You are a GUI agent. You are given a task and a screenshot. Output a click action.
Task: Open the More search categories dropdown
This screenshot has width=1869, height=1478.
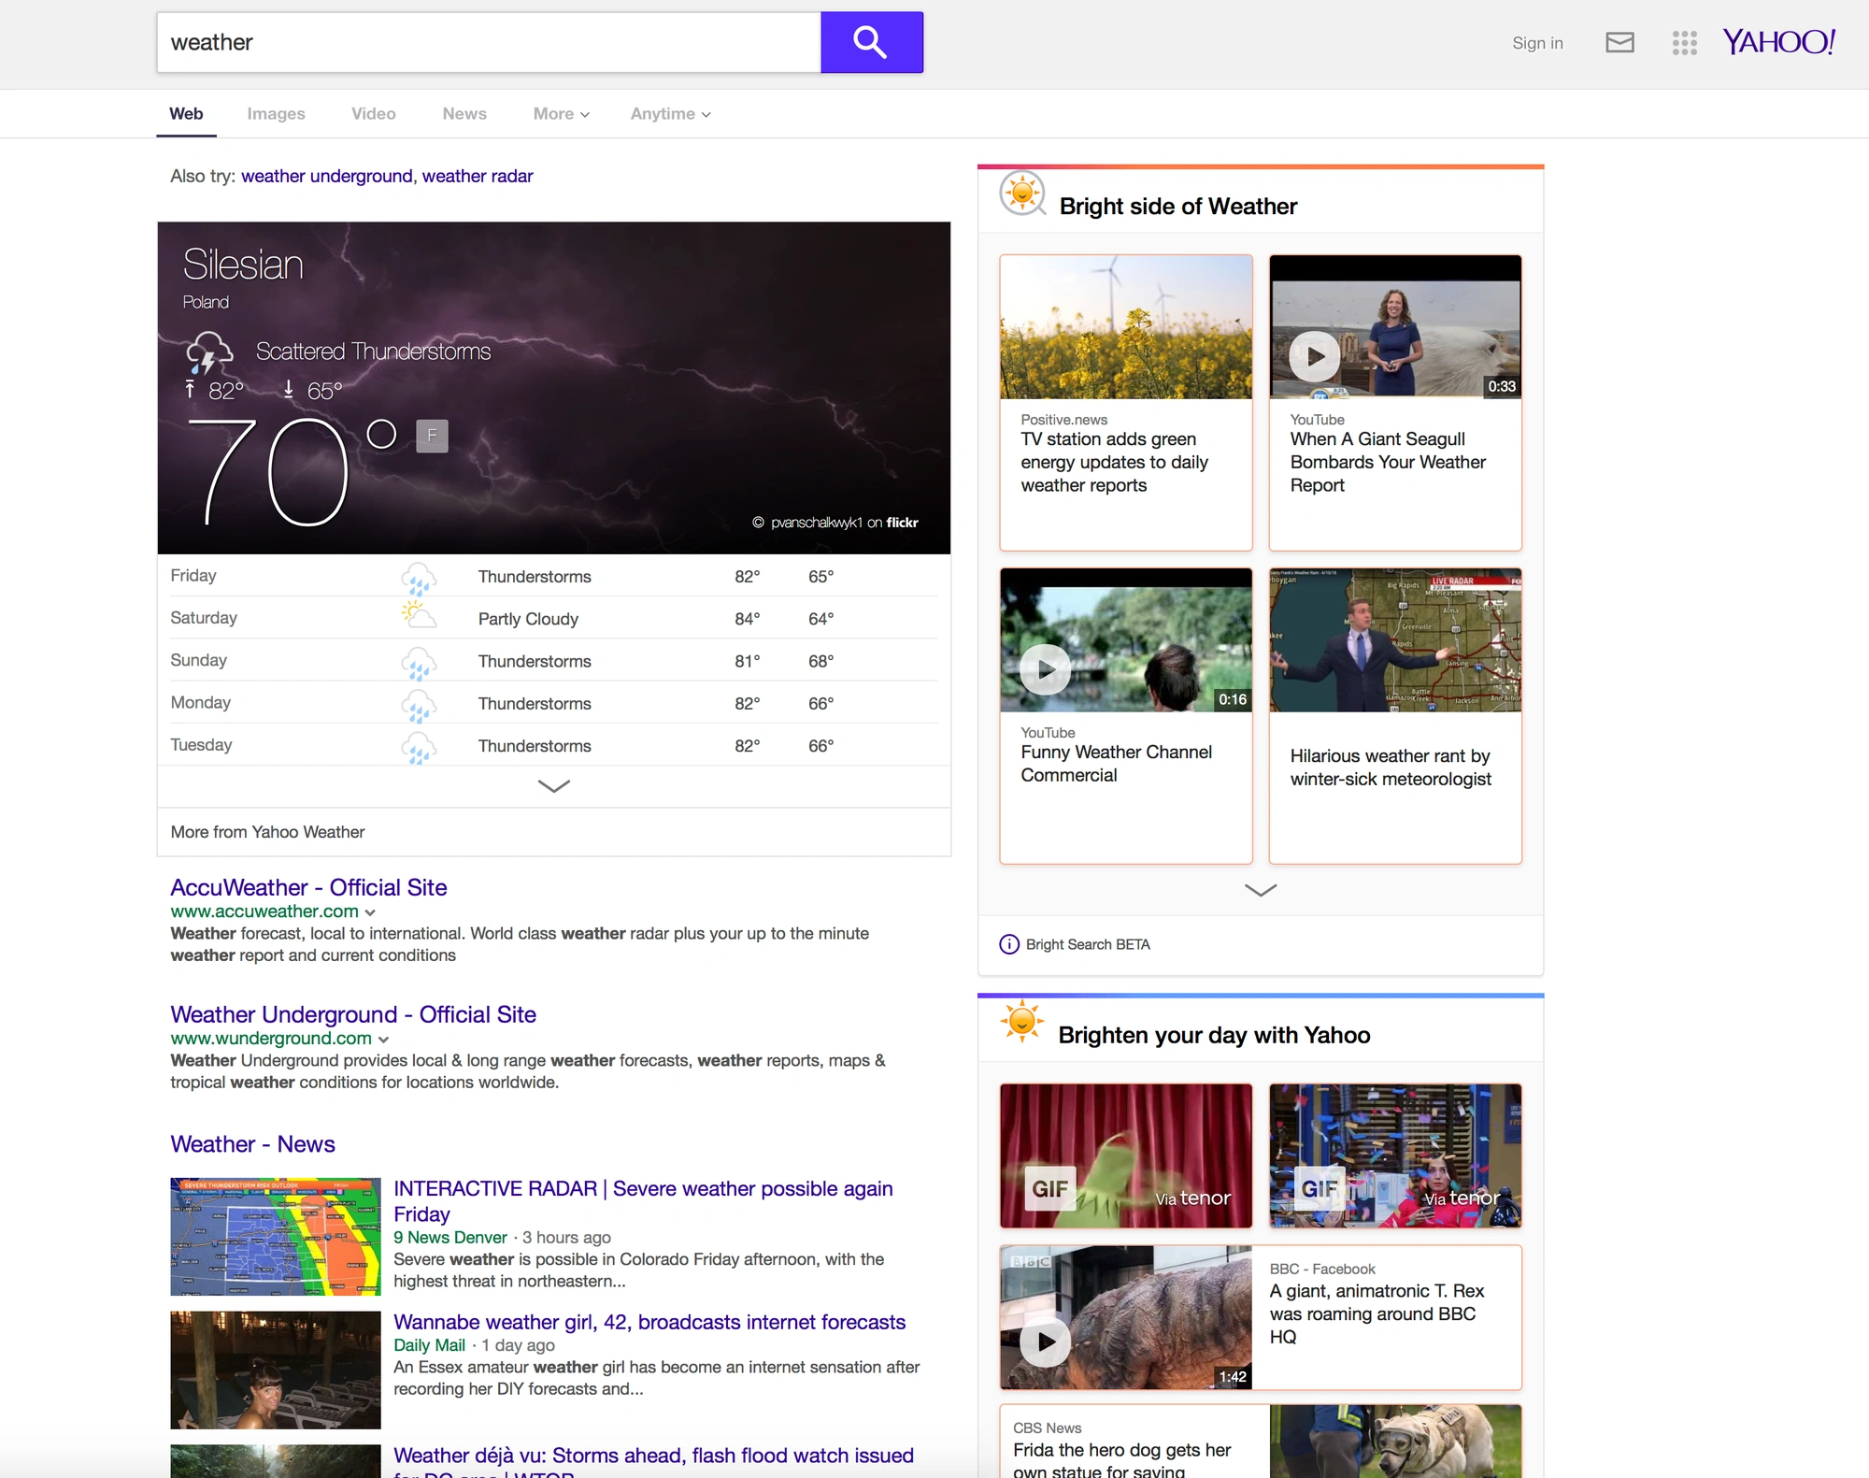tap(562, 114)
